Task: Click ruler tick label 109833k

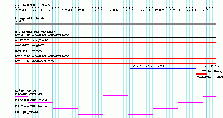Action: (67, 10)
